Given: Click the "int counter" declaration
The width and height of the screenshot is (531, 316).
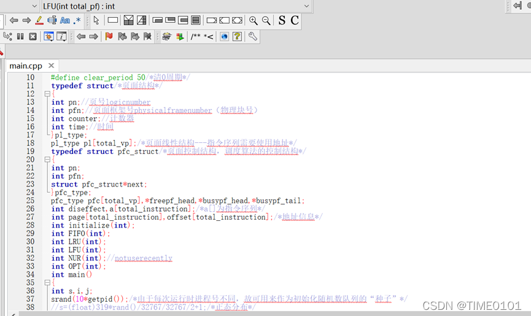Looking at the screenshot, I should [76, 119].
